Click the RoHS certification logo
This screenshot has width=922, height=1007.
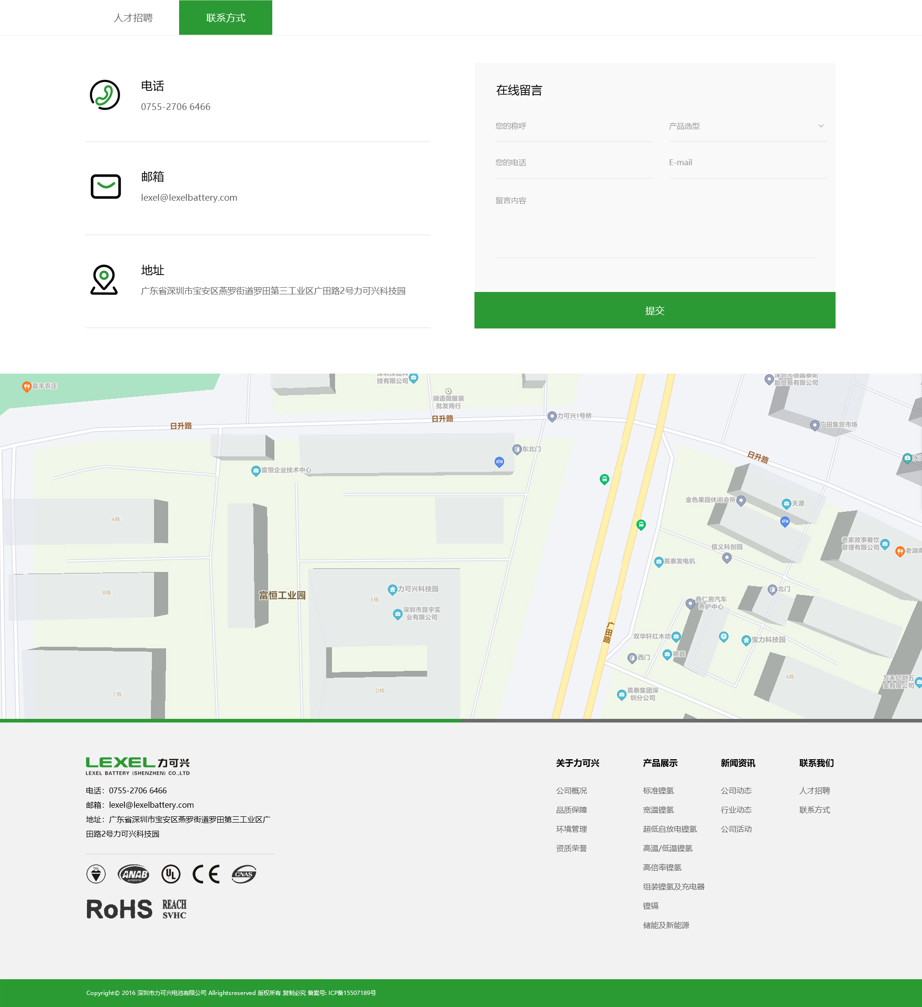120,909
